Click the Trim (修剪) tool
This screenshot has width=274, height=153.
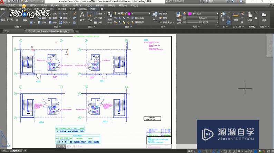63,13
